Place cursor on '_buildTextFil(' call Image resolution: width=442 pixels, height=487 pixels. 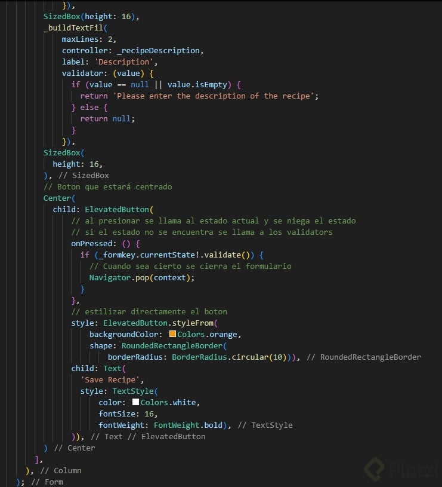75,28
